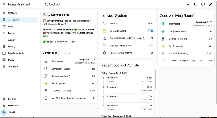This screenshot has width=217, height=118.
Task: Open the Energy sidebar item
Action: (19, 33)
